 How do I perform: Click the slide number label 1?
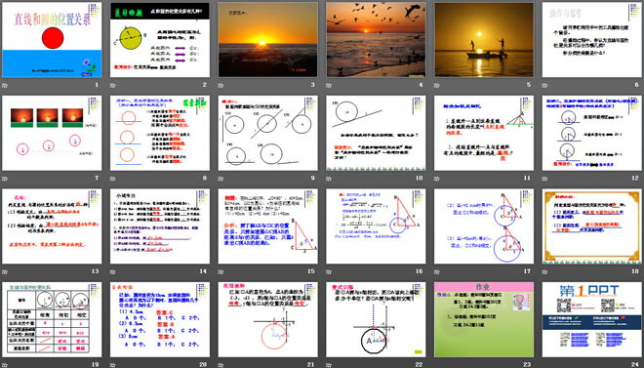(x=97, y=85)
